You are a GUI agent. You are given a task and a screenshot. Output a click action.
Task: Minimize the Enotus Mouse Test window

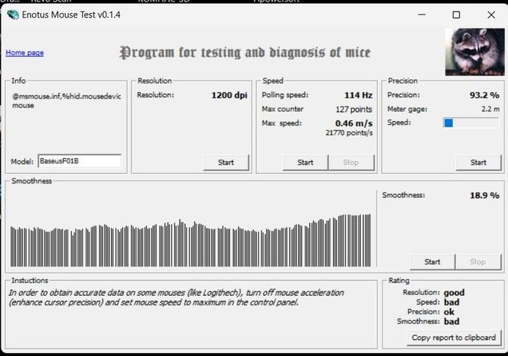tap(420, 15)
